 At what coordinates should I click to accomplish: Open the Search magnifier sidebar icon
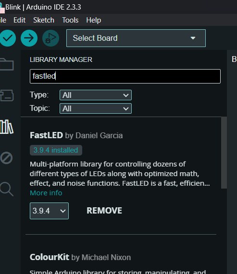(x=7, y=189)
